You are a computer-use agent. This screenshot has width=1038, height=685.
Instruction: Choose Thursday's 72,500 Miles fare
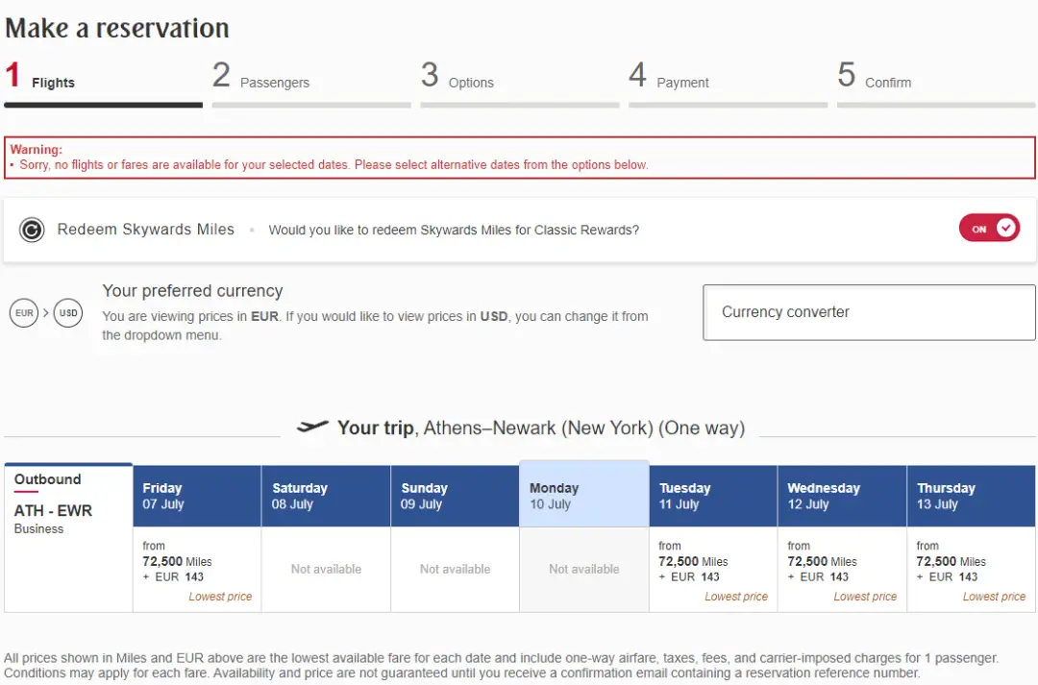tap(971, 570)
